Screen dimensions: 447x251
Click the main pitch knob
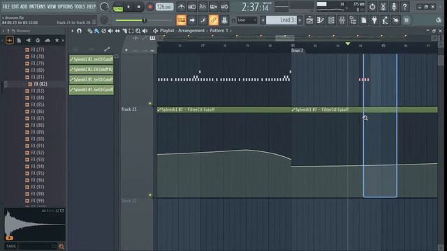[104, 20]
